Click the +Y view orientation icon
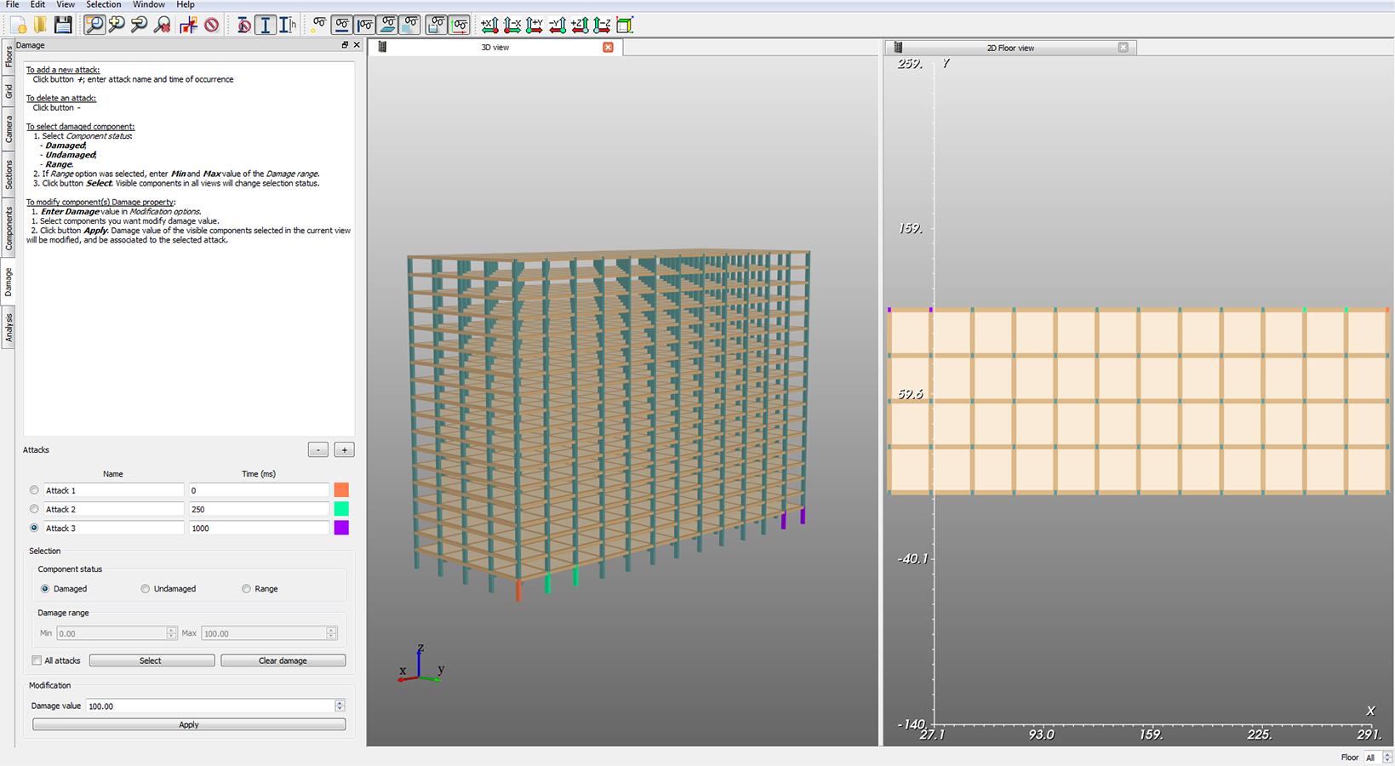This screenshot has height=766, width=1395. pyautogui.click(x=535, y=26)
